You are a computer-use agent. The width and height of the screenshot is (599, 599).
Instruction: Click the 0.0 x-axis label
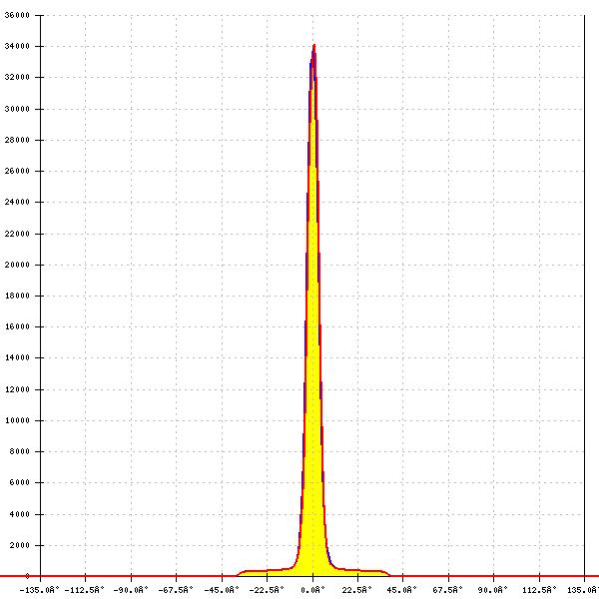pos(312,590)
